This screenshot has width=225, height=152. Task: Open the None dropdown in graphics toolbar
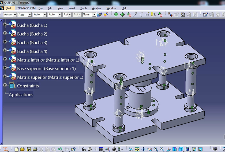click(94, 15)
